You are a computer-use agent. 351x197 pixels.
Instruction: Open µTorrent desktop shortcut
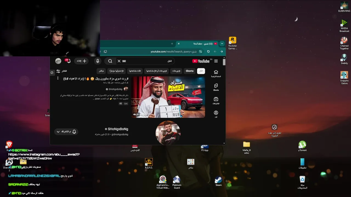(x=302, y=146)
